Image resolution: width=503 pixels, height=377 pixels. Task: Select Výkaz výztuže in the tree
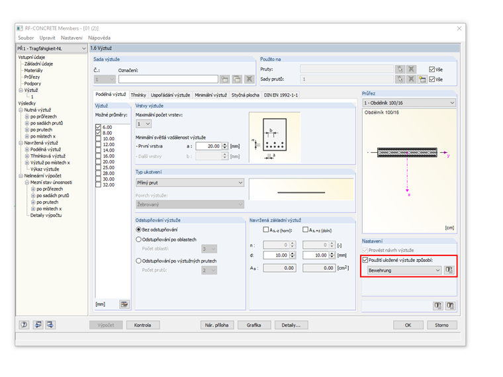[45, 169]
